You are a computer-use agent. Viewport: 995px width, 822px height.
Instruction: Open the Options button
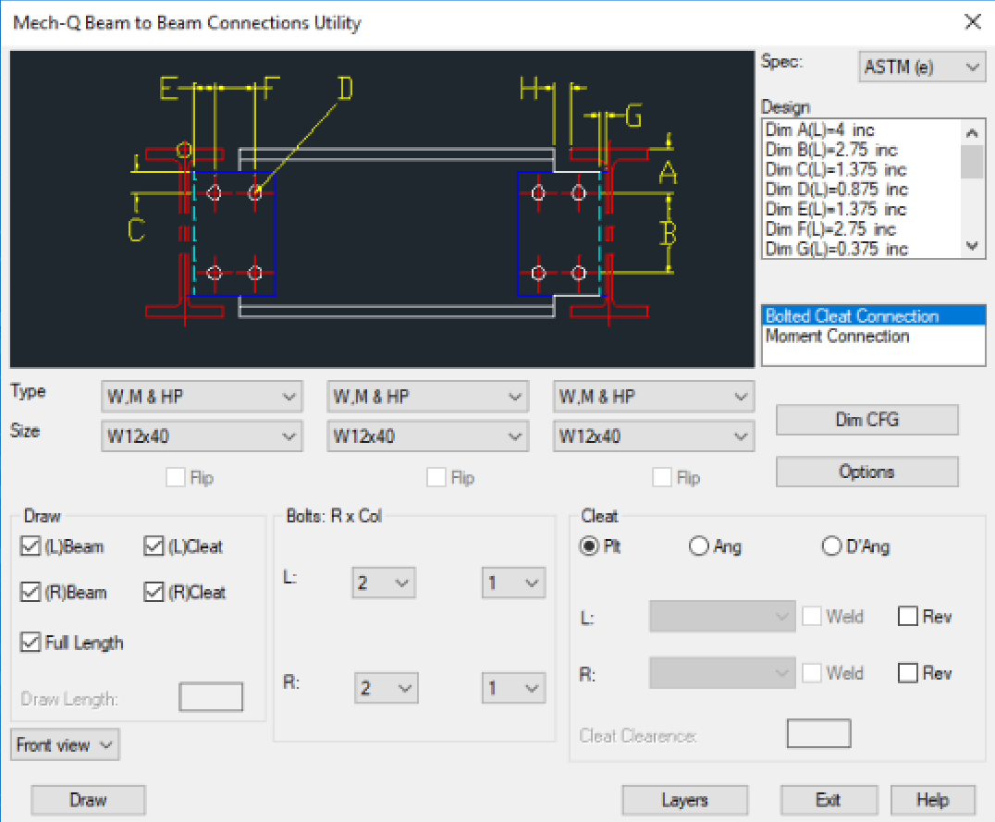[x=866, y=472]
